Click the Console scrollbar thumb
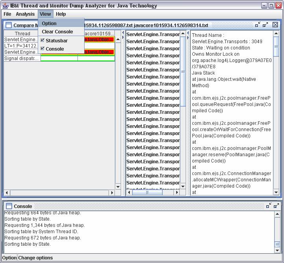Image resolution: width=284 pixels, height=263 pixels. [x=277, y=245]
